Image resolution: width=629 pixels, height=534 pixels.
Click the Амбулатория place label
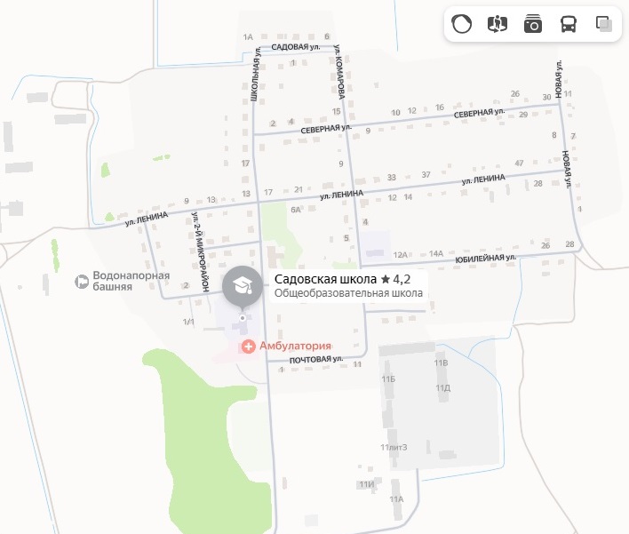point(295,346)
